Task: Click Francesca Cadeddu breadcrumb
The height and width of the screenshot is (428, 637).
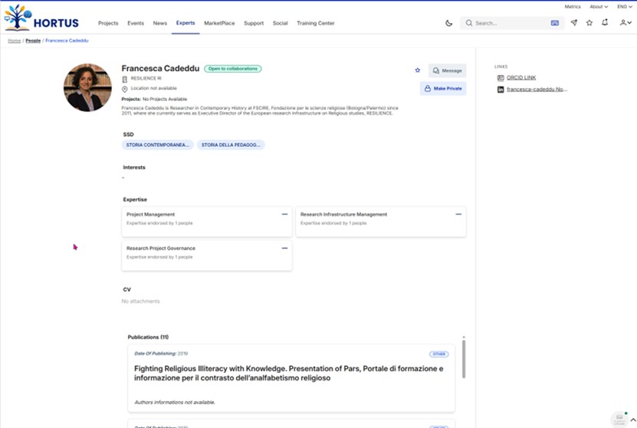Action: point(67,41)
